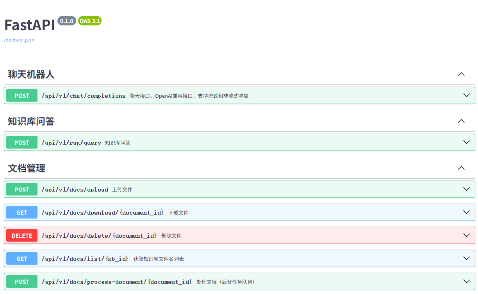Click GET badge for docs/download

(22, 212)
